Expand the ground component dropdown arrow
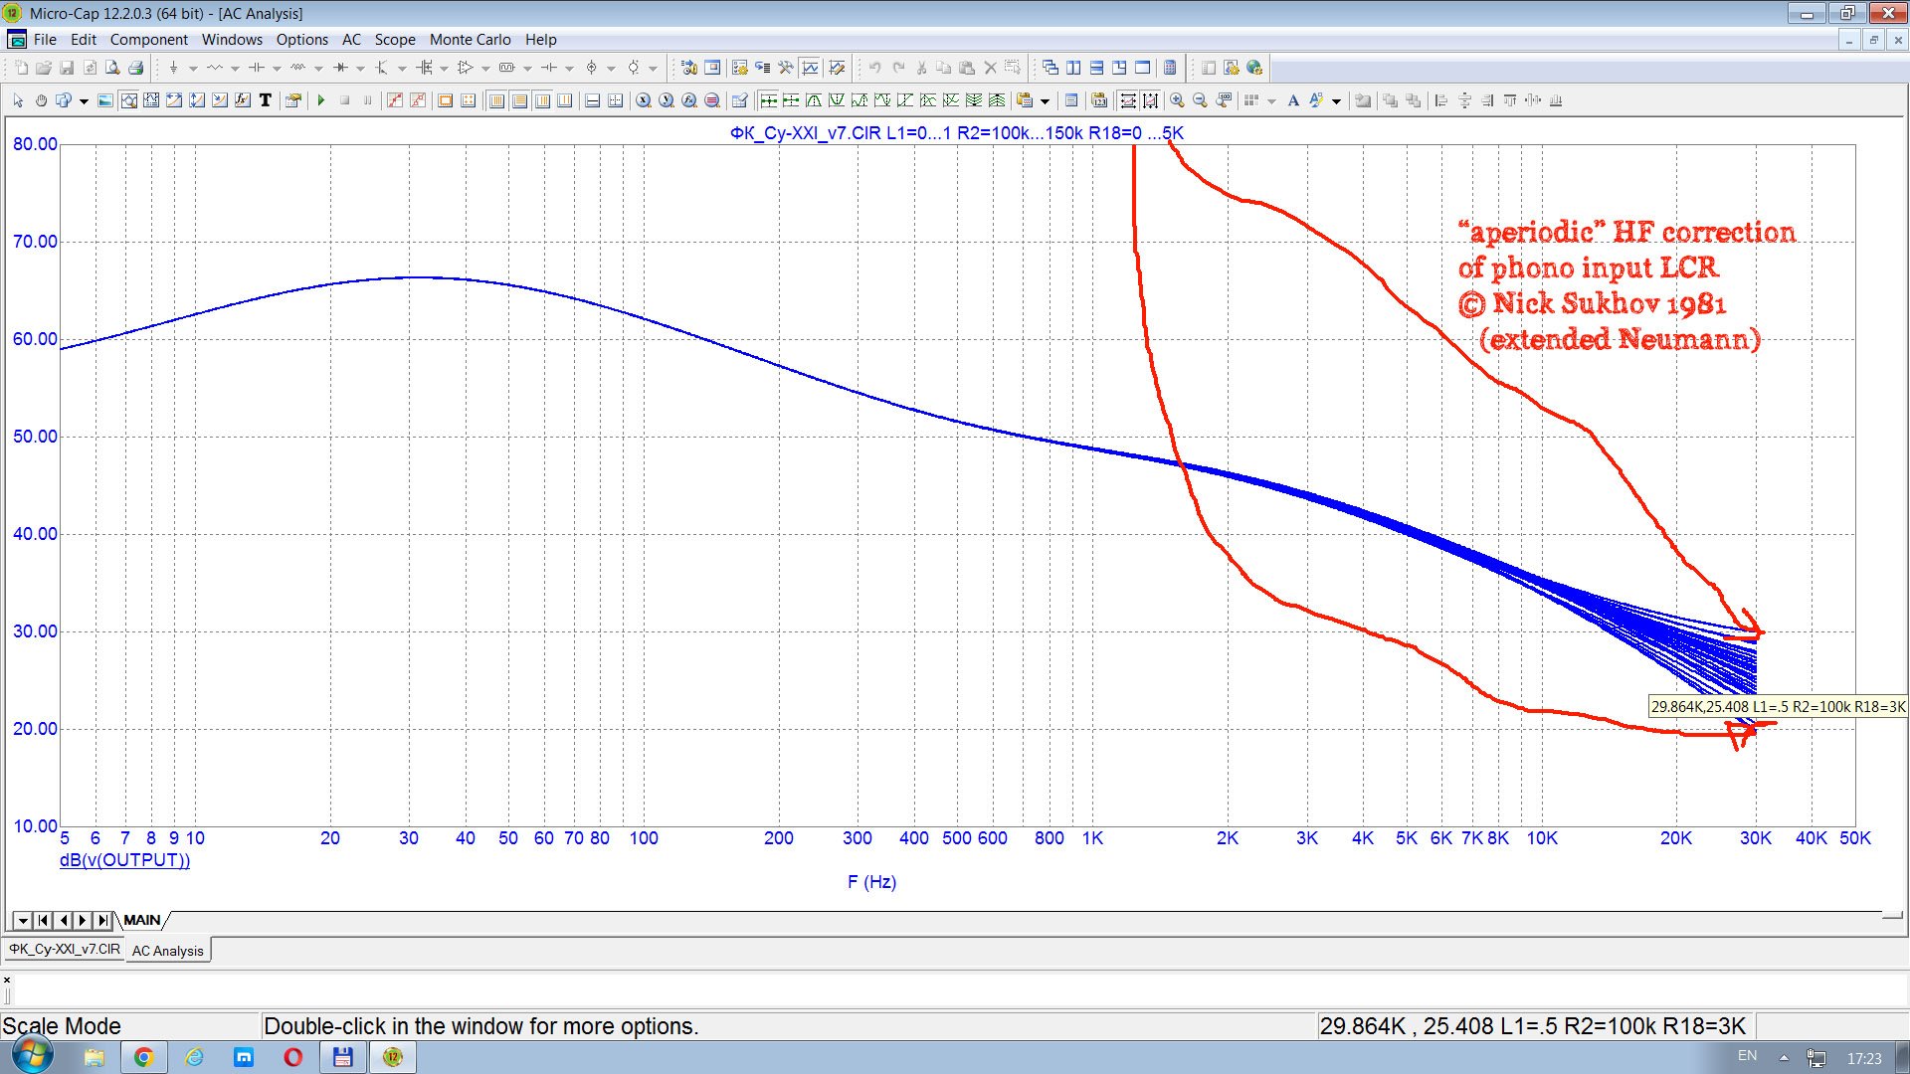 pyautogui.click(x=193, y=69)
